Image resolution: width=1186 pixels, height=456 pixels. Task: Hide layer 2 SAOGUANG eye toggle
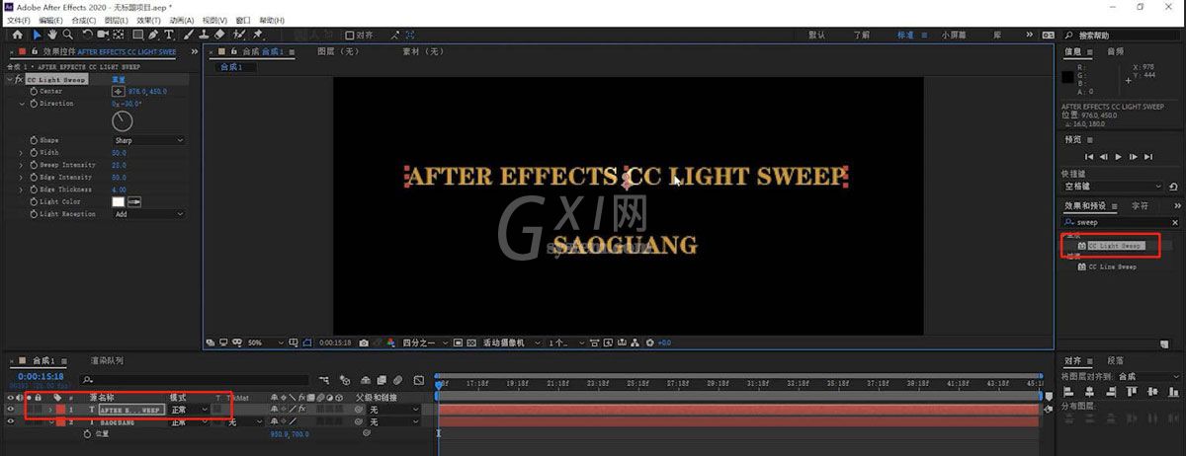tap(11, 421)
